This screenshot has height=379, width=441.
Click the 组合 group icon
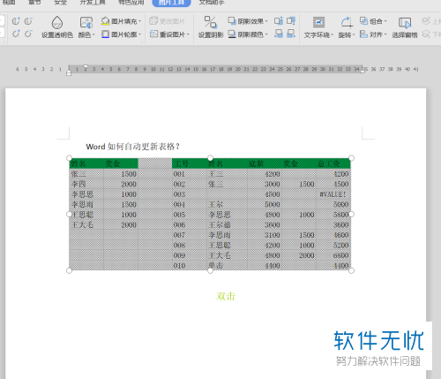(363, 21)
